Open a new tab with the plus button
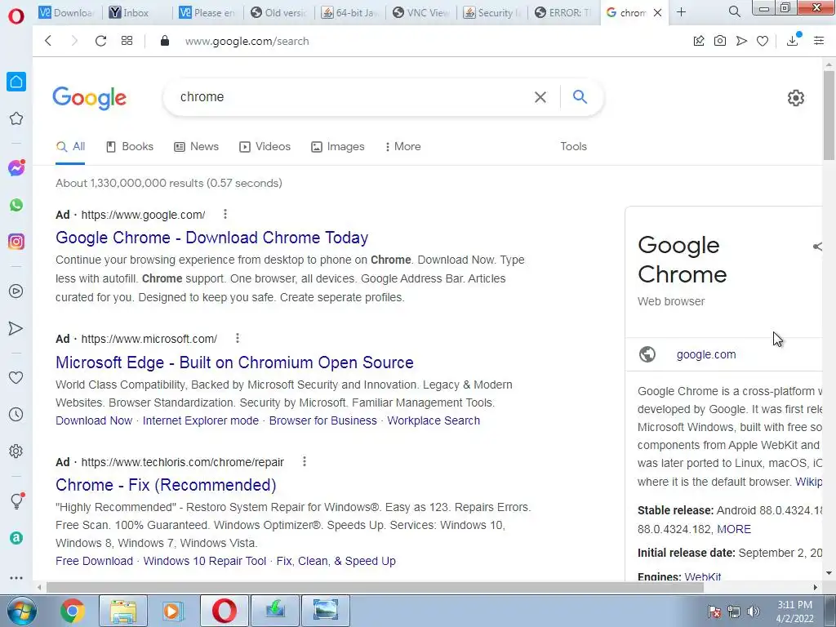Viewport: 836px width, 627px height. [x=681, y=11]
